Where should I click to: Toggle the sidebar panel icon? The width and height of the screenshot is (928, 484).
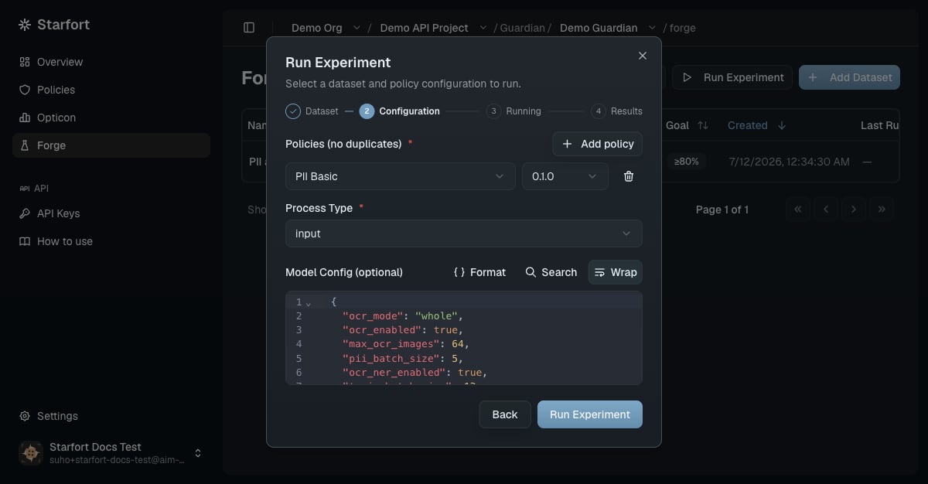tap(249, 28)
